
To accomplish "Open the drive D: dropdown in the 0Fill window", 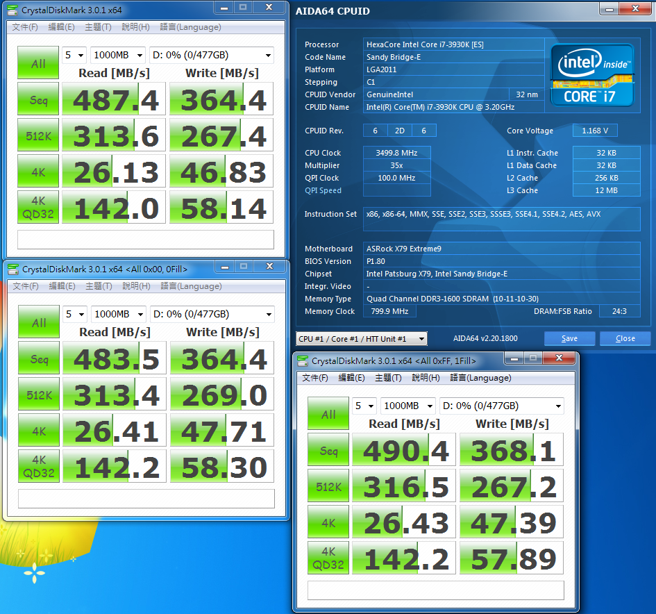I will coord(212,314).
